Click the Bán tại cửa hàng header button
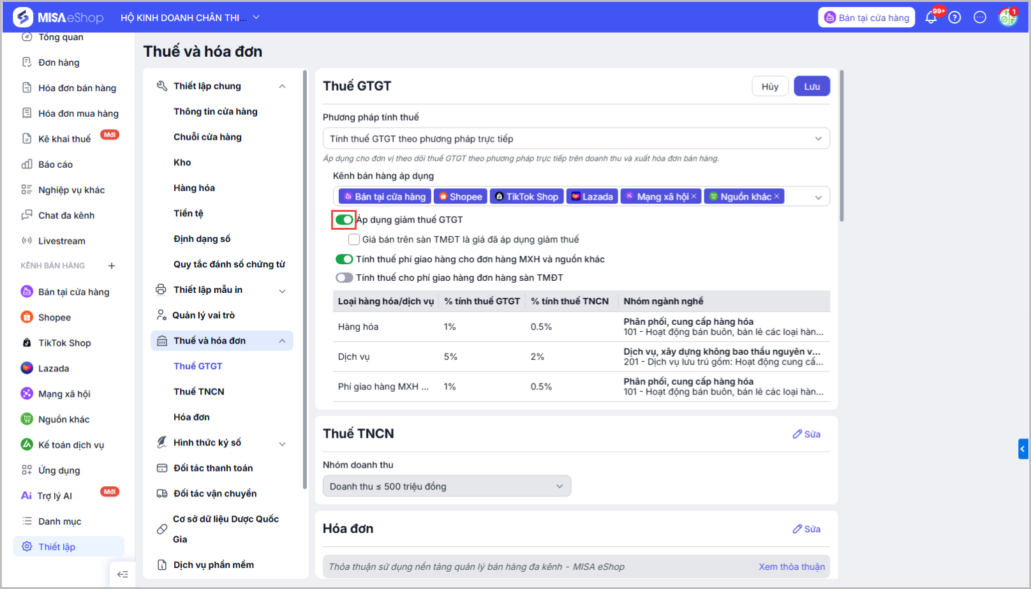This screenshot has width=1031, height=589. (866, 17)
